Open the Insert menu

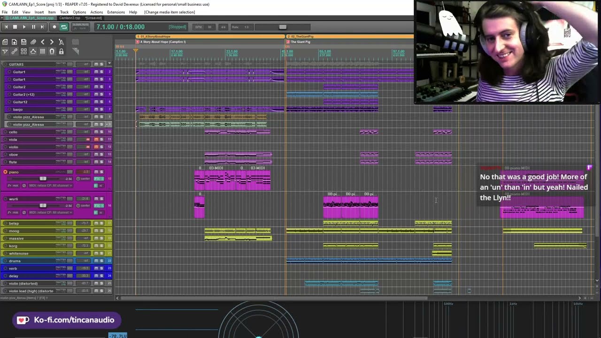click(x=39, y=12)
